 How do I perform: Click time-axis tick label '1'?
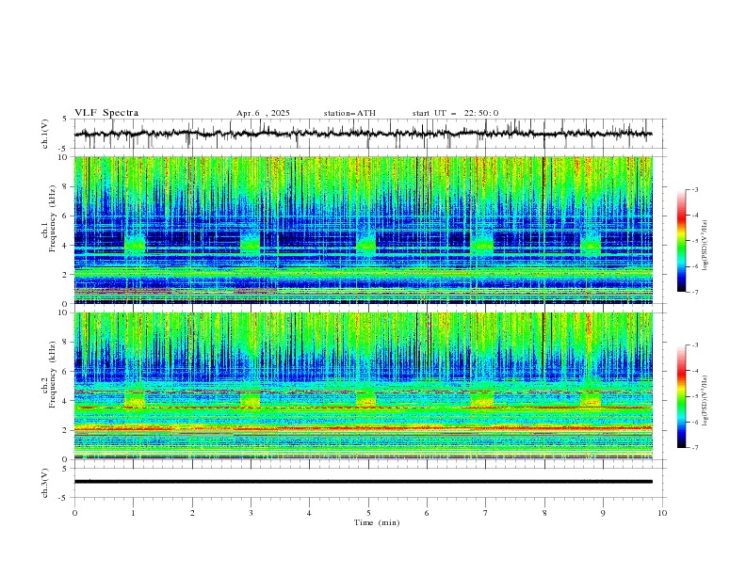(133, 513)
